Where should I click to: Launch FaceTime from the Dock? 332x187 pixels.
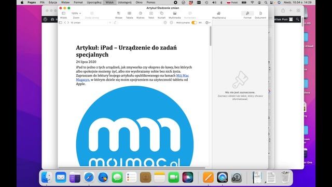click(174, 177)
